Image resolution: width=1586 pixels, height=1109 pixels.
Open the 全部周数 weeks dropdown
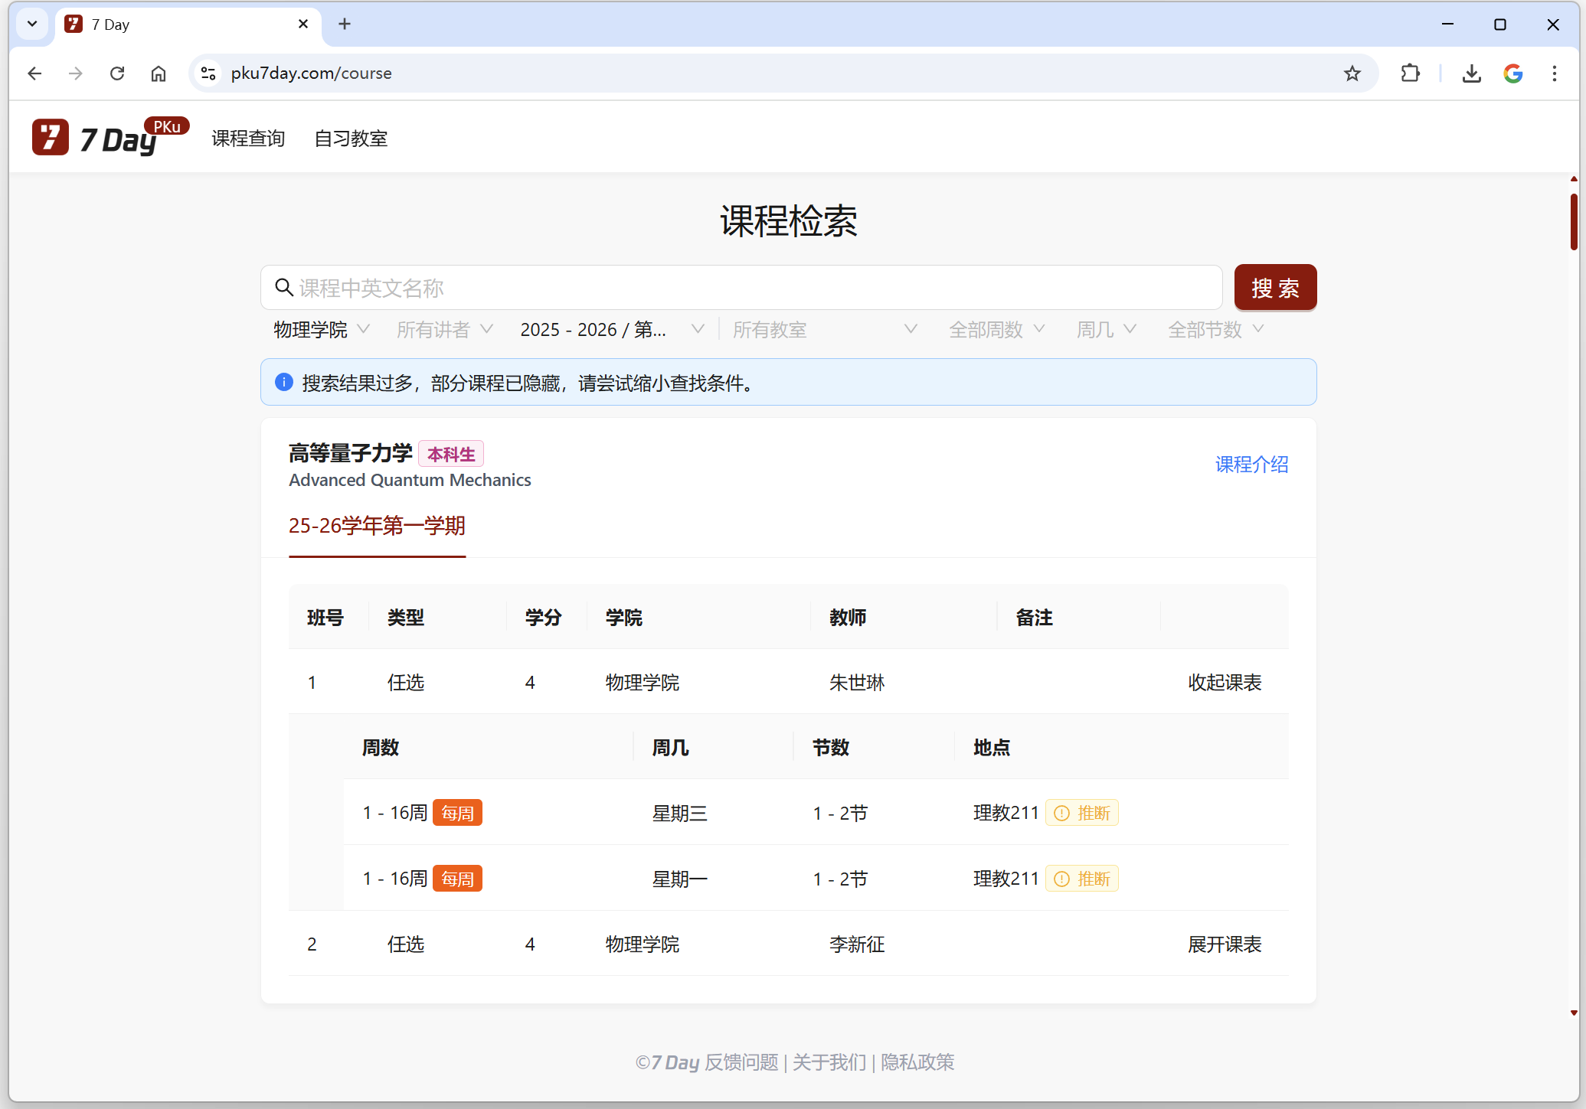tap(996, 330)
